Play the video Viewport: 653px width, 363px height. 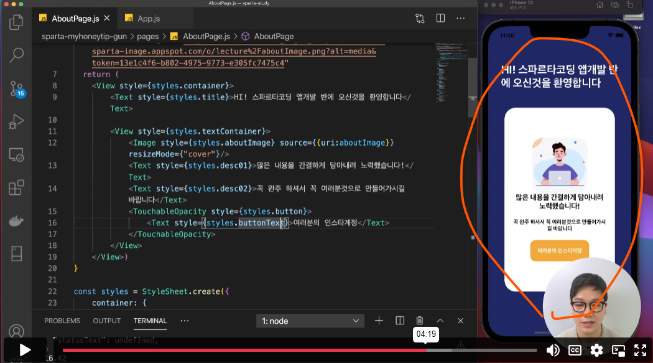pyautogui.click(x=25, y=350)
